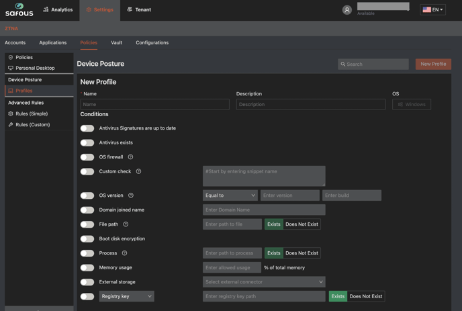This screenshot has height=311, width=462.
Task: Turn on the Memory usage toggle
Action: point(87,268)
